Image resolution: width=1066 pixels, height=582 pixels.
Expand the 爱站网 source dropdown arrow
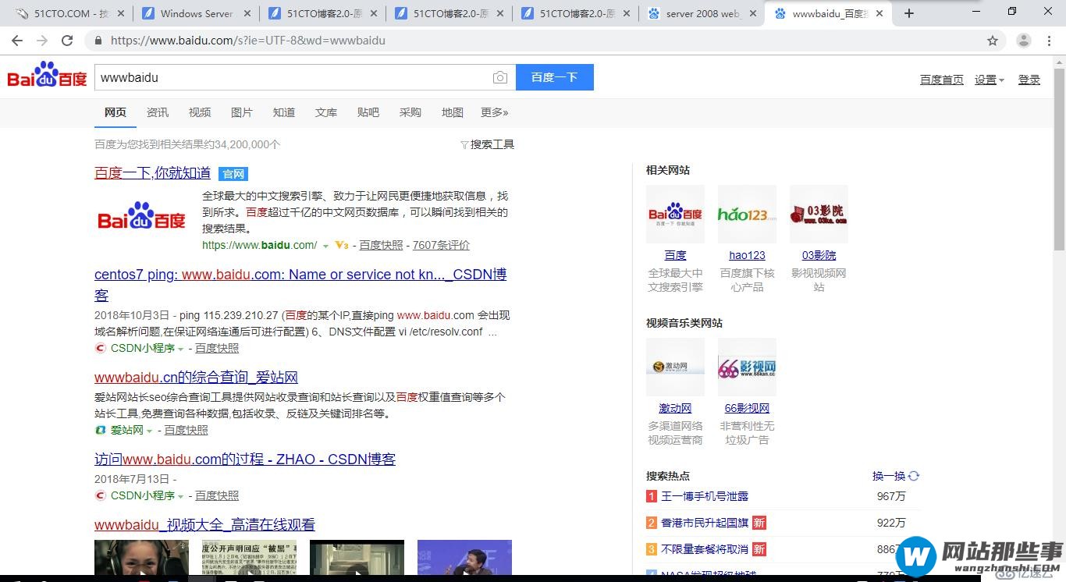click(149, 431)
